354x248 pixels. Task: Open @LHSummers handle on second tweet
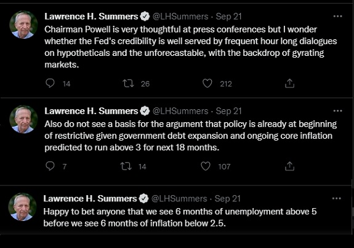(x=180, y=111)
